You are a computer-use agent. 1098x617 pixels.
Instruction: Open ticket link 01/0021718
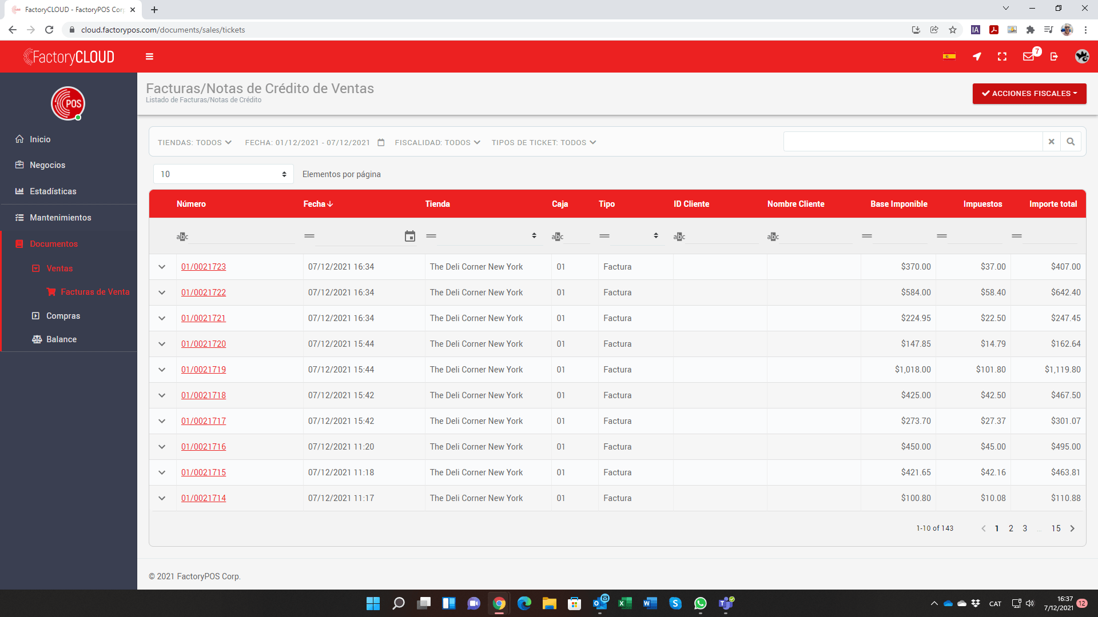204,395
